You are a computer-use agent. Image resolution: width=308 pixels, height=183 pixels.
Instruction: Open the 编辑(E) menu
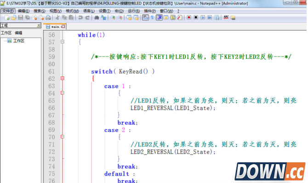coord(23,11)
